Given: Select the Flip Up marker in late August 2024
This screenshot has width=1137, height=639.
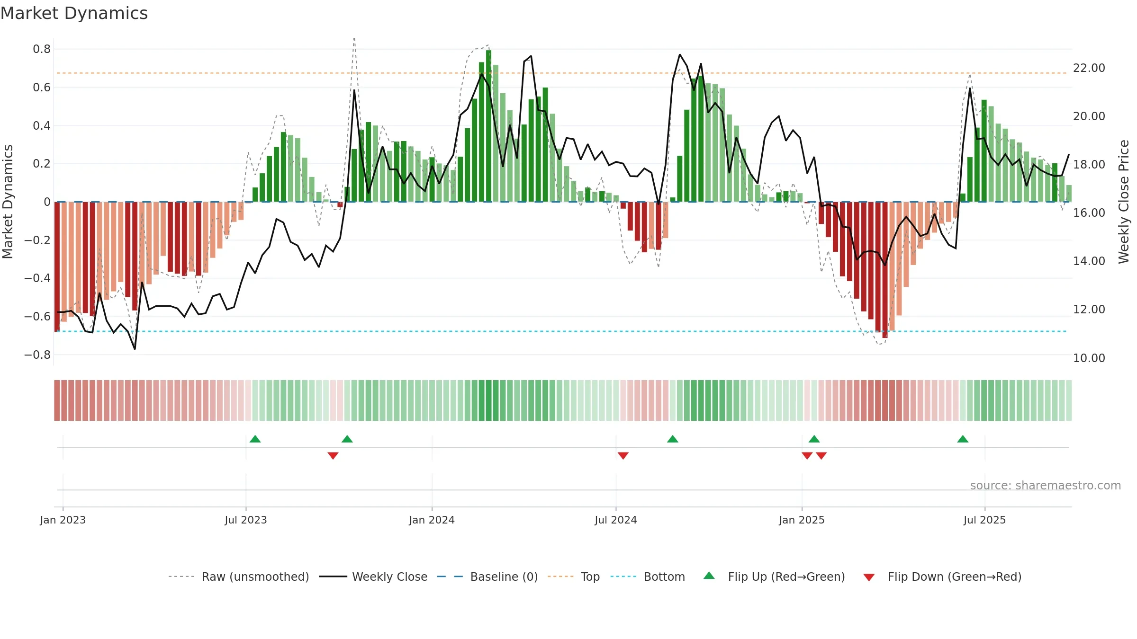Looking at the screenshot, I should [673, 439].
